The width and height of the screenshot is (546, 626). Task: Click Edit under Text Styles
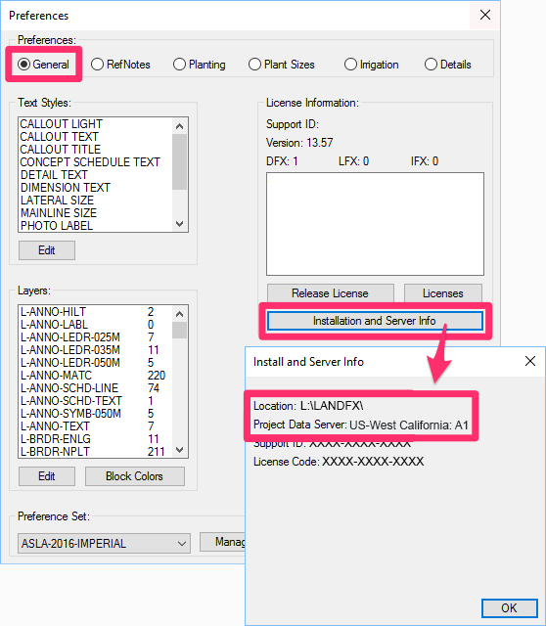click(47, 250)
